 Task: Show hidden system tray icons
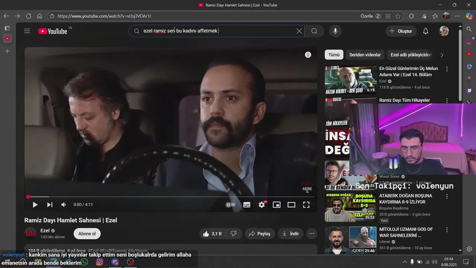pyautogui.click(x=405, y=262)
